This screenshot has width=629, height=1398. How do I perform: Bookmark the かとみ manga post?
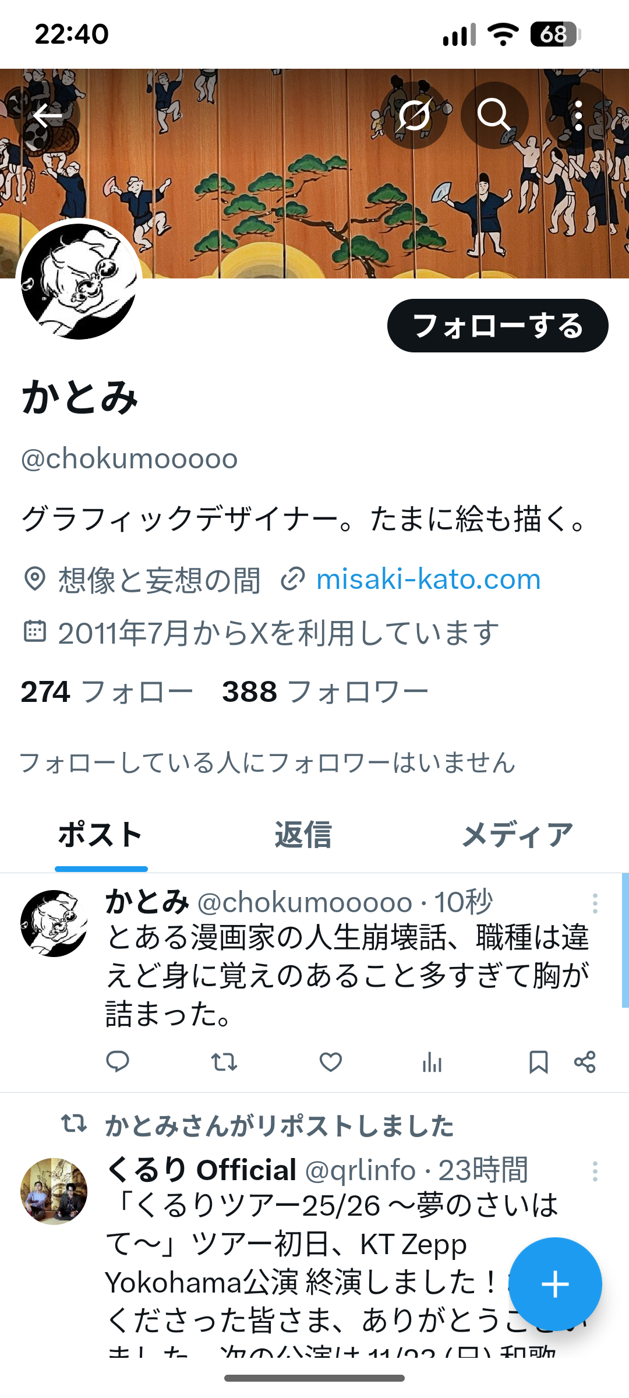coord(538,1062)
